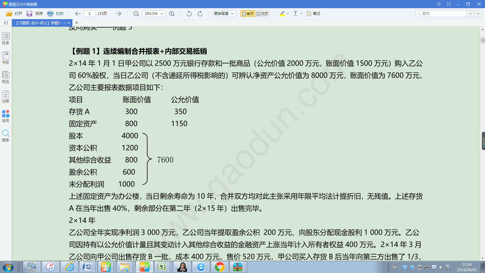Go to the next page arrow
Image resolution: width=485 pixels, height=273 pixels.
tap(119, 14)
